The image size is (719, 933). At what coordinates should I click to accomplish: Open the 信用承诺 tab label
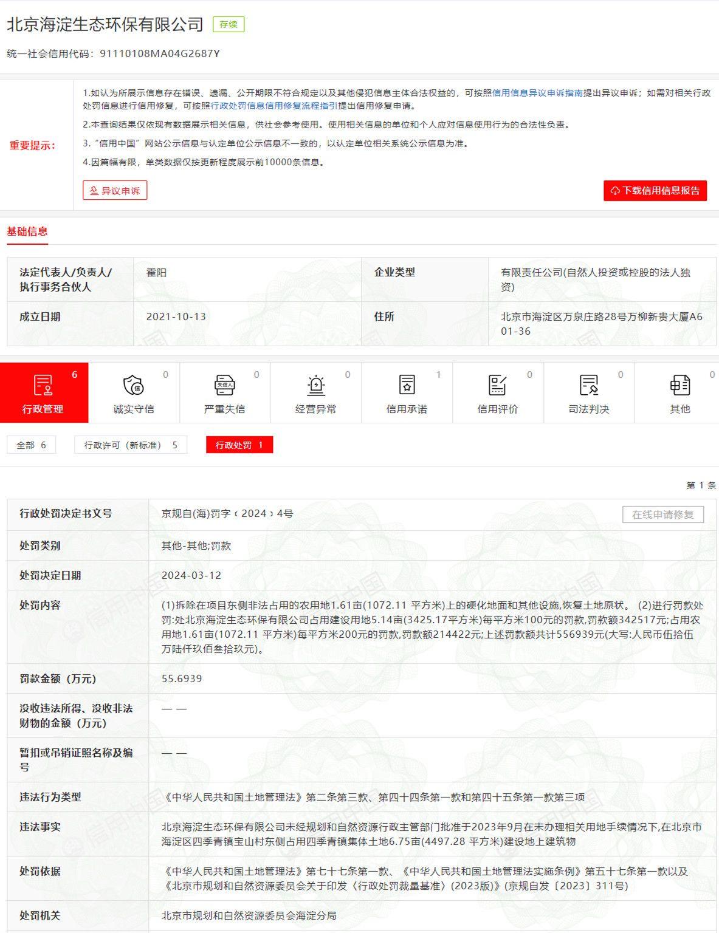407,409
